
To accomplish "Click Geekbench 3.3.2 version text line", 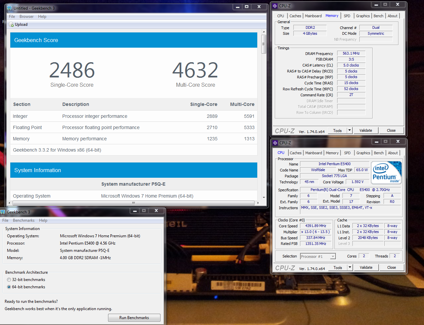I will 57,150.
